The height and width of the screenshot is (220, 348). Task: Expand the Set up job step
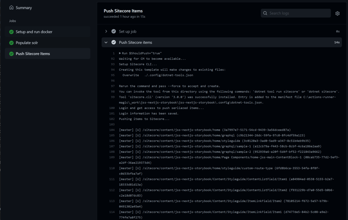(x=106, y=31)
